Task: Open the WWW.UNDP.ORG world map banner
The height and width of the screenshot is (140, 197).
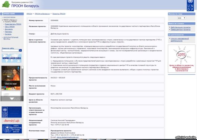Action: click(x=11, y=58)
